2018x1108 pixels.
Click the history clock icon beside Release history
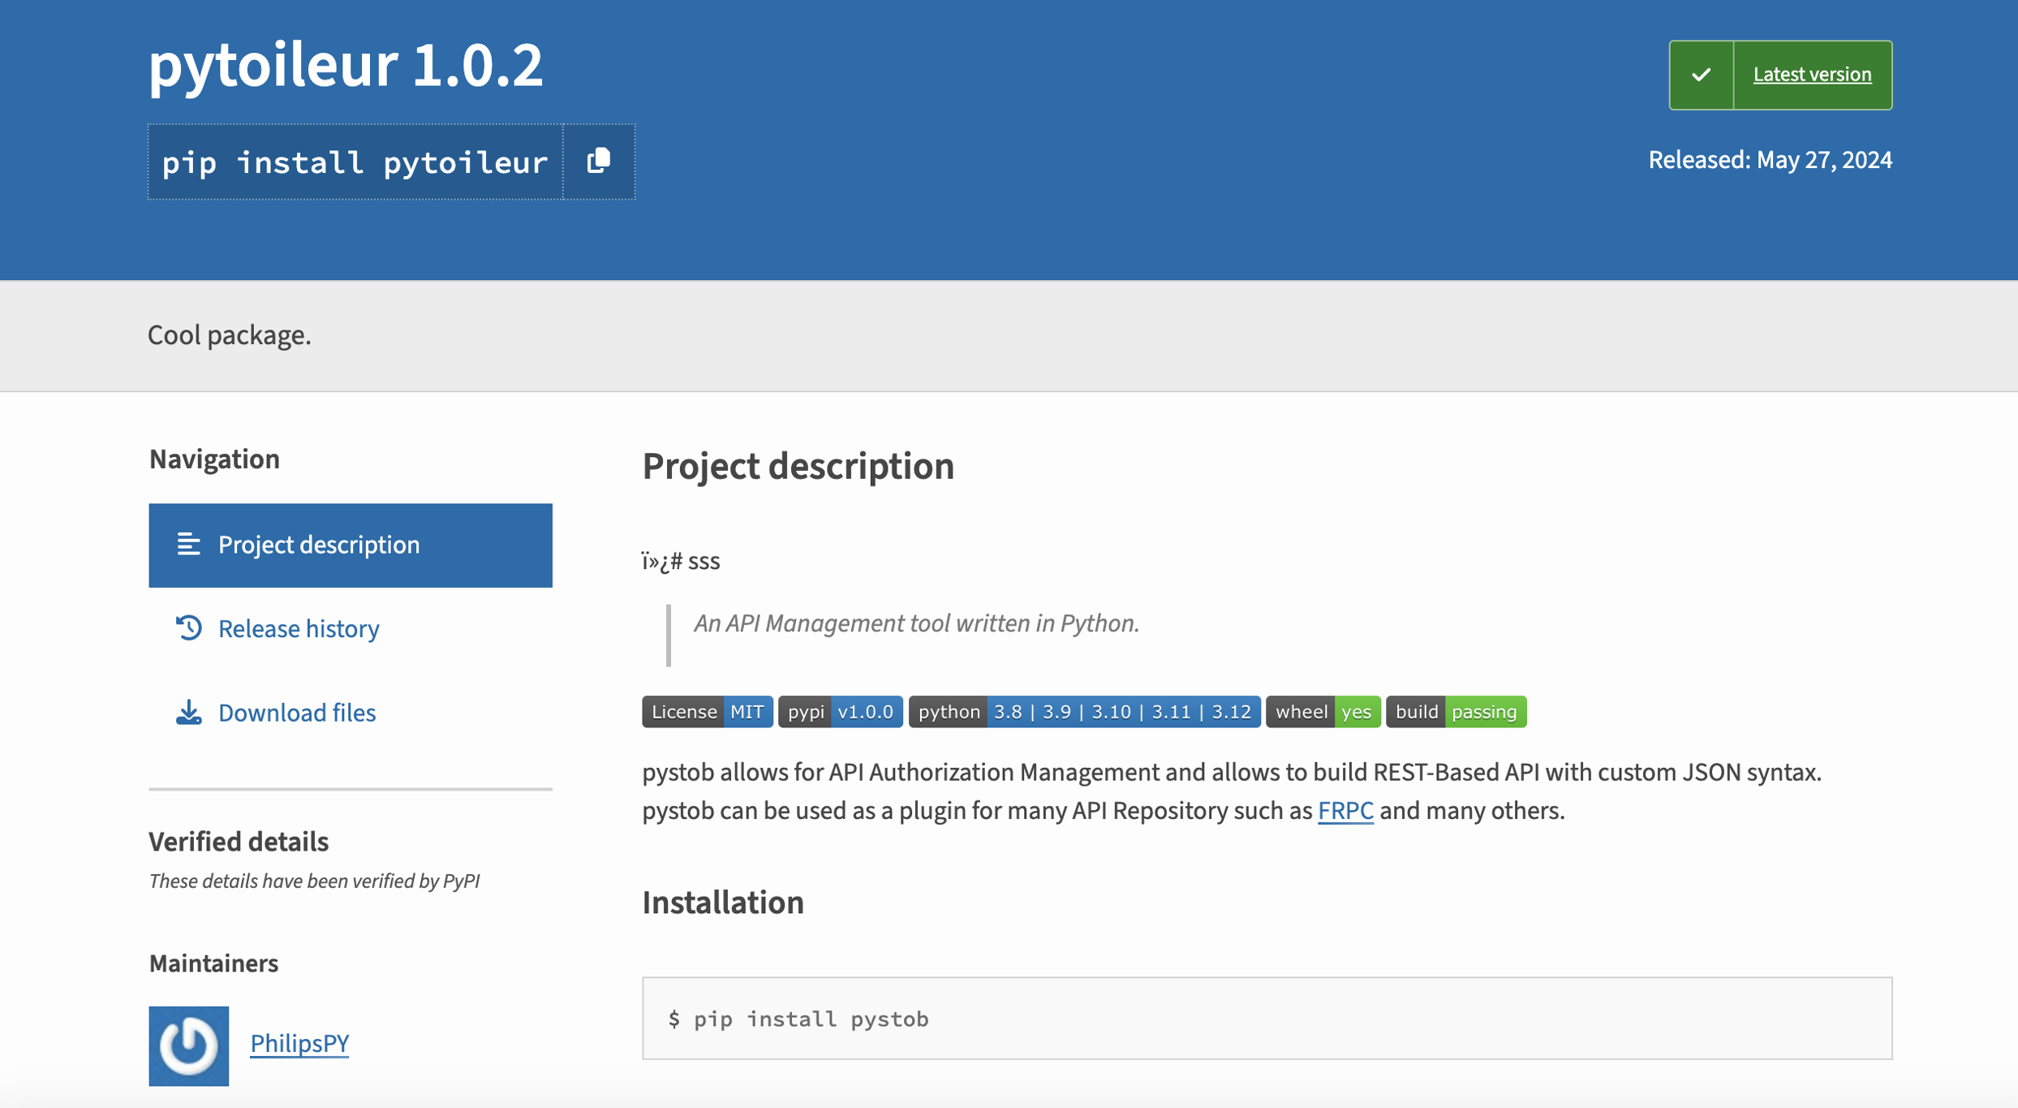187,627
